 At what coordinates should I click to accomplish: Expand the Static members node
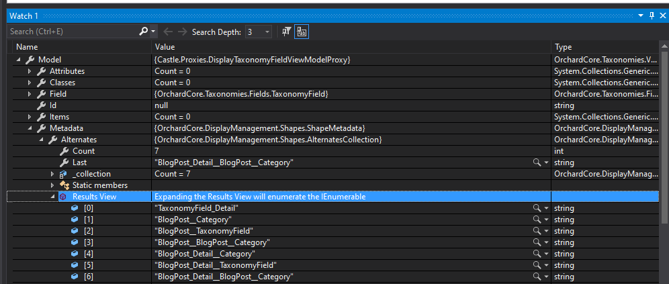point(52,185)
